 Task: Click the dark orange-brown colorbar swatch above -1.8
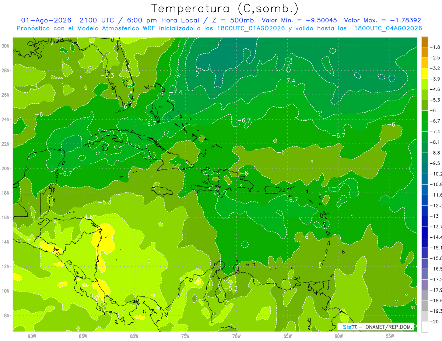tap(425, 42)
